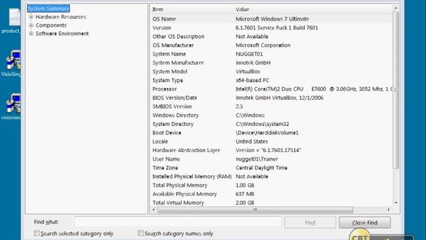Select the System Type row
Screen dimensions: 426x240
coord(271,80)
